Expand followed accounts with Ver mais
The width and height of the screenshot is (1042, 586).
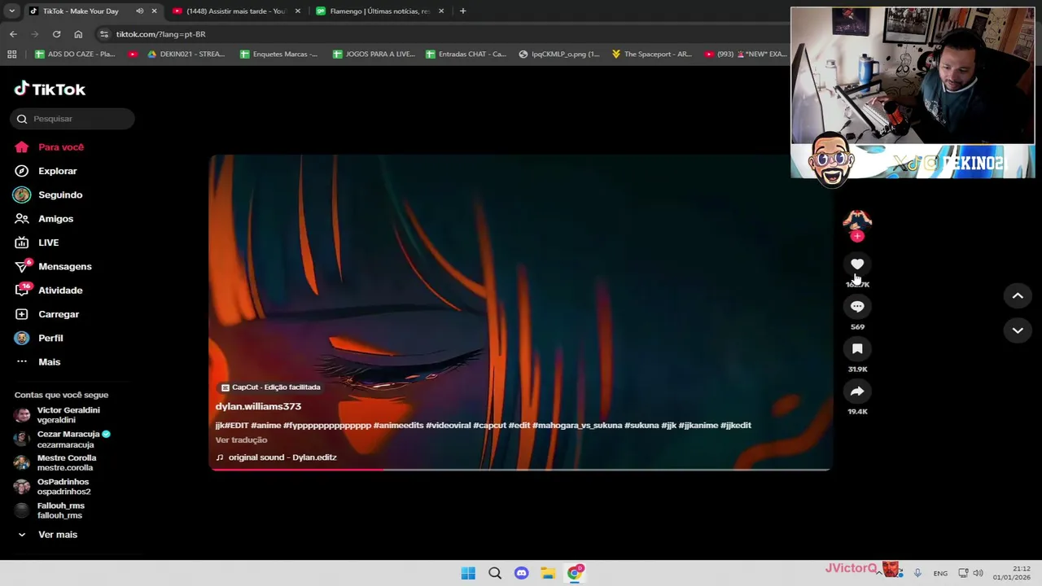pos(57,535)
